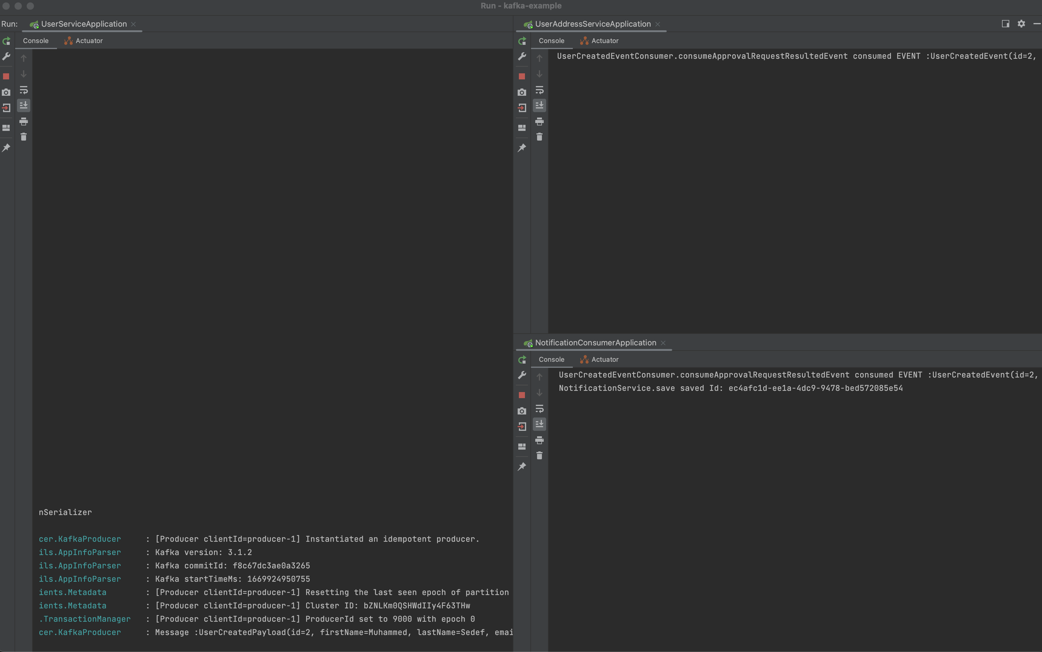
Task: Rerun UserServiceApplication with the green rerun icon
Action: (6, 41)
